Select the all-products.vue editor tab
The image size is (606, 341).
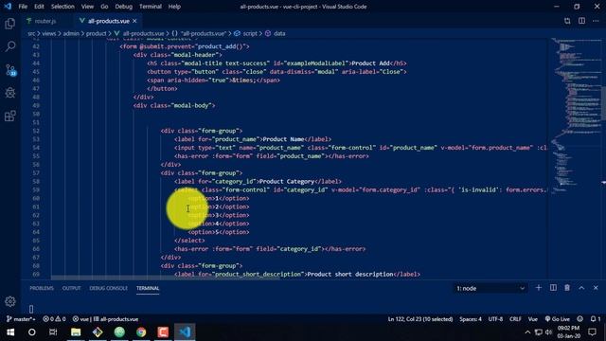click(108, 21)
